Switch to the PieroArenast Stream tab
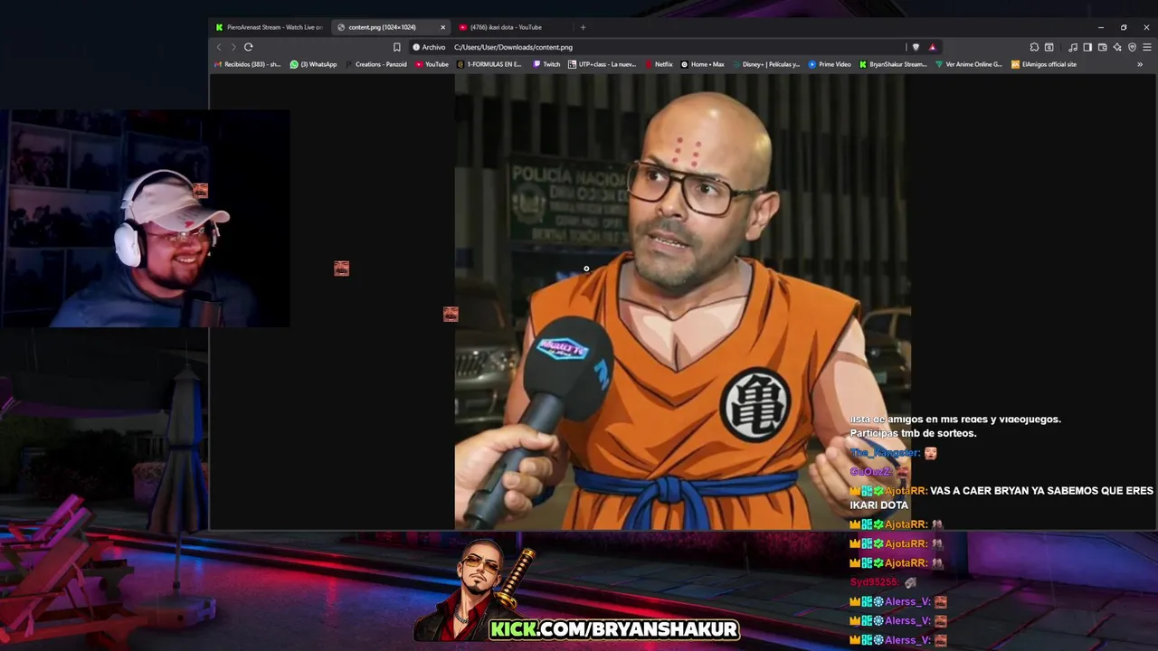This screenshot has width=1158, height=651. pyautogui.click(x=270, y=27)
